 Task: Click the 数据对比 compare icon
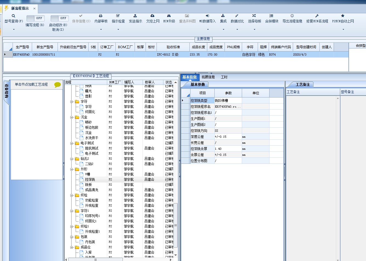tap(237, 16)
